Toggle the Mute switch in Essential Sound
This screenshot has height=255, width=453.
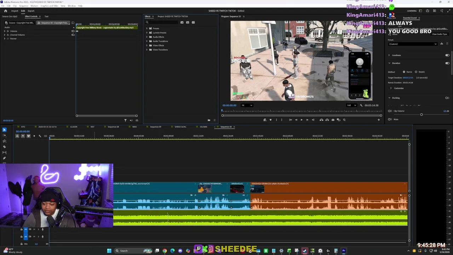coord(390,119)
